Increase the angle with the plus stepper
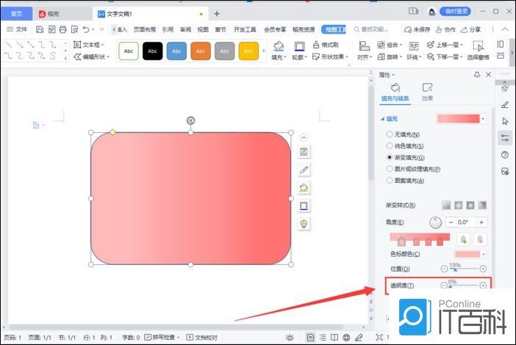This screenshot has width=516, height=345. [481, 222]
